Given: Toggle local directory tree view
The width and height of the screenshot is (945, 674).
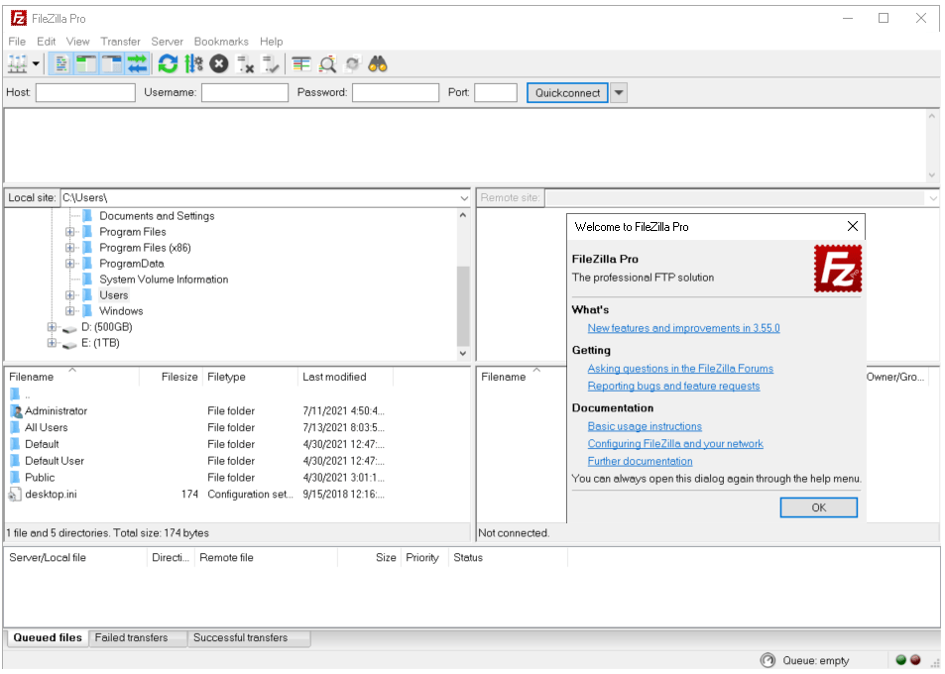Looking at the screenshot, I should (86, 64).
